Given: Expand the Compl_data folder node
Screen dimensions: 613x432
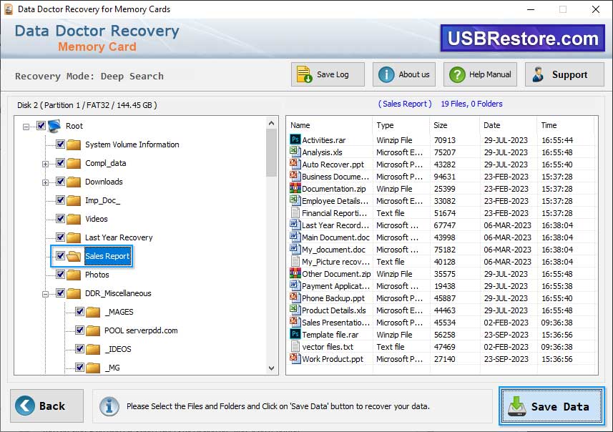Looking at the screenshot, I should coord(45,164).
